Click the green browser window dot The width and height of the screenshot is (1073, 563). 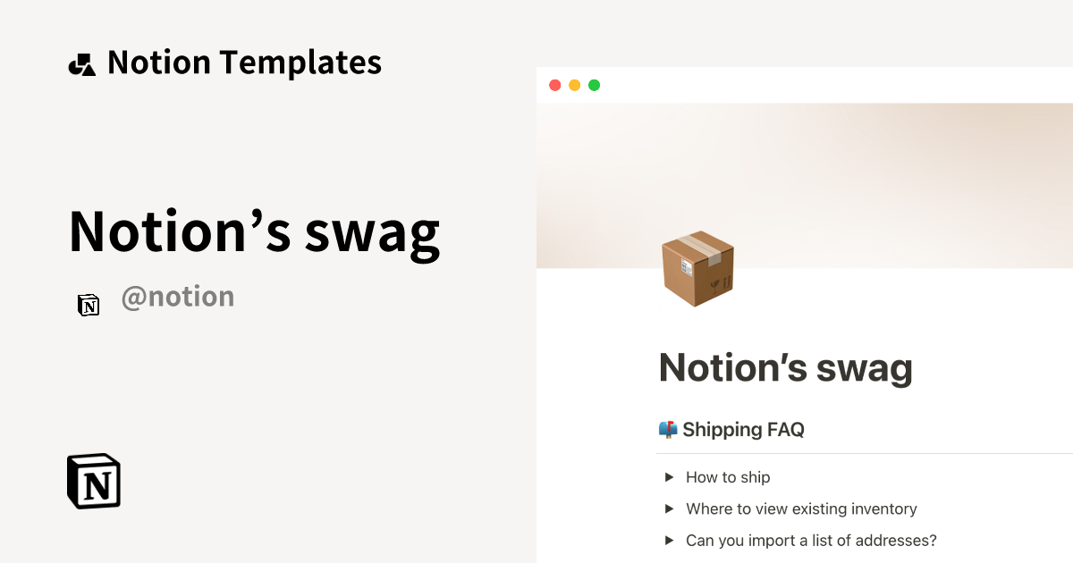click(x=594, y=85)
